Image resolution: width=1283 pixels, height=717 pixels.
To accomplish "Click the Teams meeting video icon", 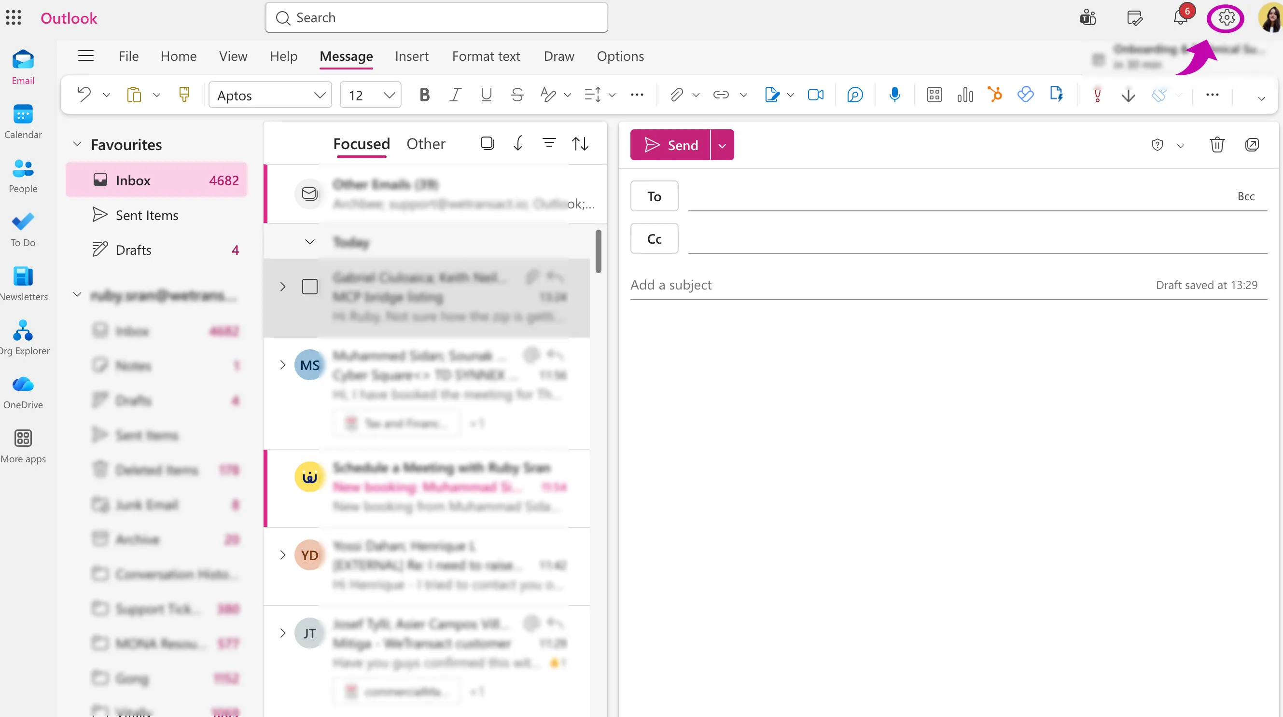I will [x=815, y=95].
